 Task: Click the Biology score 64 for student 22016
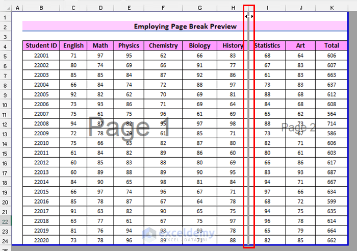[x=200, y=202]
